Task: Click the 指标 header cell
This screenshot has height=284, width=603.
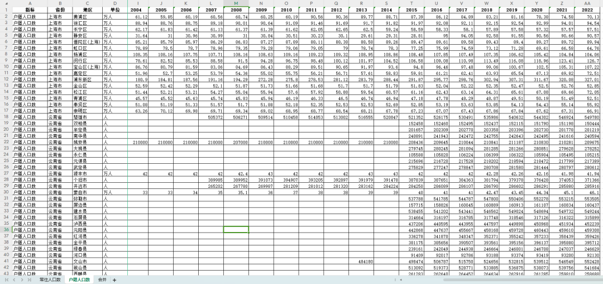Action: 29,10
